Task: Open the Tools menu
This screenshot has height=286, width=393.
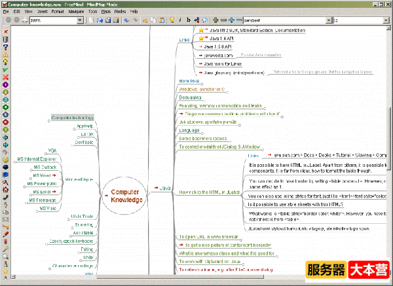Action: [92, 12]
